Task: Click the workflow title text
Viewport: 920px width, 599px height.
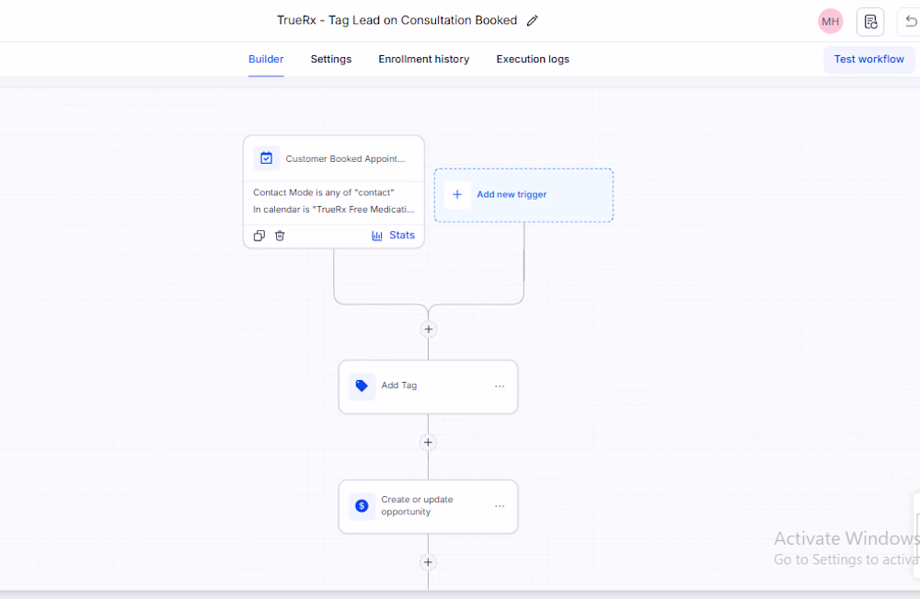Action: (397, 20)
